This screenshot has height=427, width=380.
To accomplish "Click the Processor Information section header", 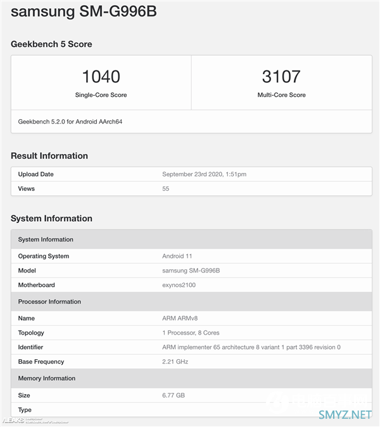I will pyautogui.click(x=191, y=302).
